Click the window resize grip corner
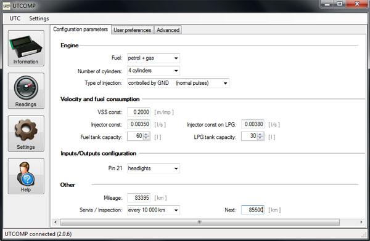This screenshot has width=370, height=241. pyautogui.click(x=364, y=234)
